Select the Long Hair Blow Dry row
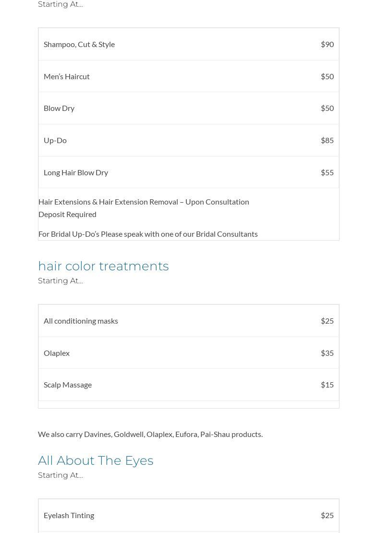Image resolution: width=377 pixels, height=533 pixels. pos(76,172)
